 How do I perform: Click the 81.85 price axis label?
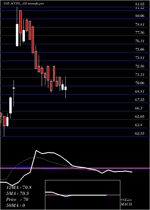click(x=140, y=4)
